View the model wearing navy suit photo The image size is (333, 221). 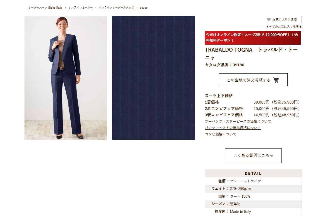66,78
